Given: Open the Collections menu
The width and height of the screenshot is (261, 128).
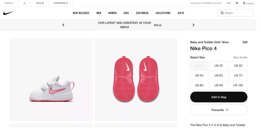Looking at the screenshot, I should 163,13.
